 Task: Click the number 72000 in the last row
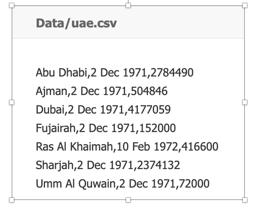point(193,183)
